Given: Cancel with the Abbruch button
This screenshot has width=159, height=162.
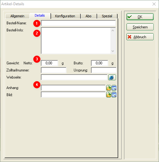Looking at the screenshot, I should (x=140, y=37).
